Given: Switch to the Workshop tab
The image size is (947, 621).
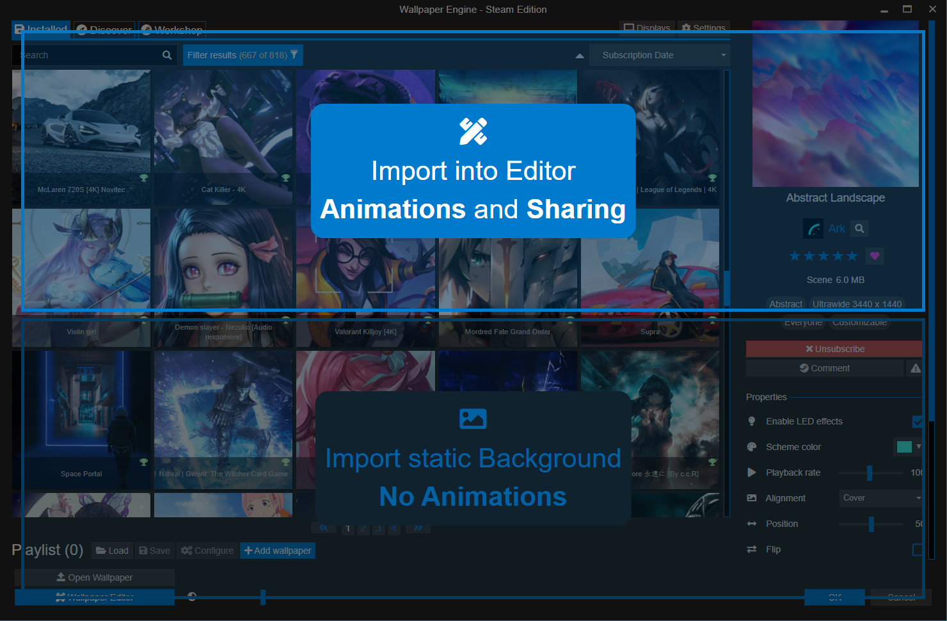Looking at the screenshot, I should (x=172, y=29).
